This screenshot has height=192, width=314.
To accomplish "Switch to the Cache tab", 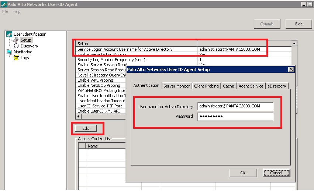I will [228, 86].
